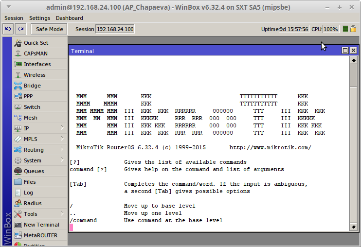This screenshot has height=247, width=361.
Task: Click the Undo arrow icon
Action: (x=8, y=29)
